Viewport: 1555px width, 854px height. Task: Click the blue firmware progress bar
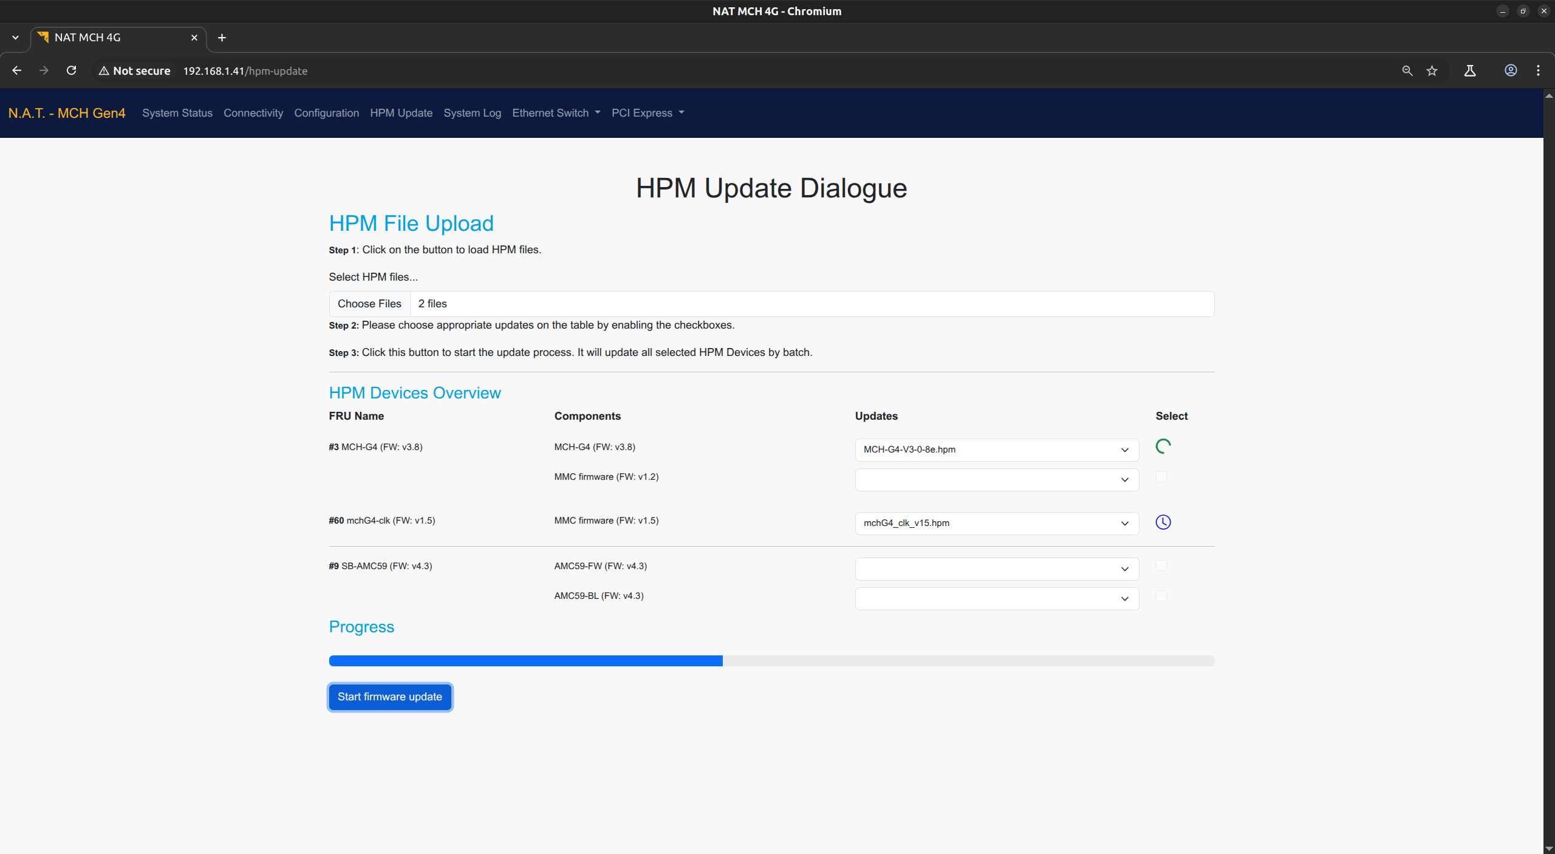pos(525,661)
